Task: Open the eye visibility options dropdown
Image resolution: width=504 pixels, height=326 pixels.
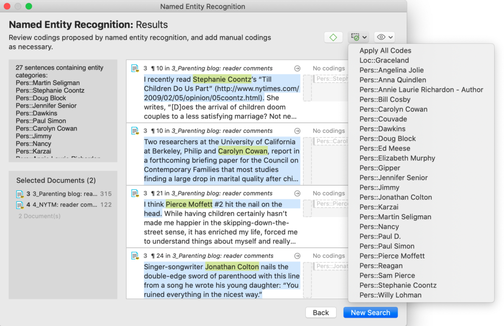Action: point(384,37)
